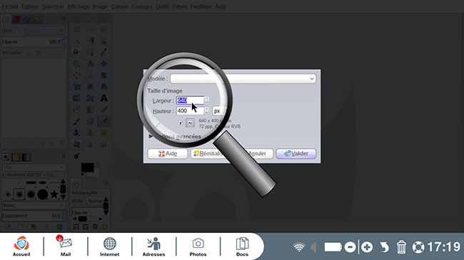Image resolution: width=464 pixels, height=260 pixels.
Task: Open the Calque menu
Action: coord(119,6)
